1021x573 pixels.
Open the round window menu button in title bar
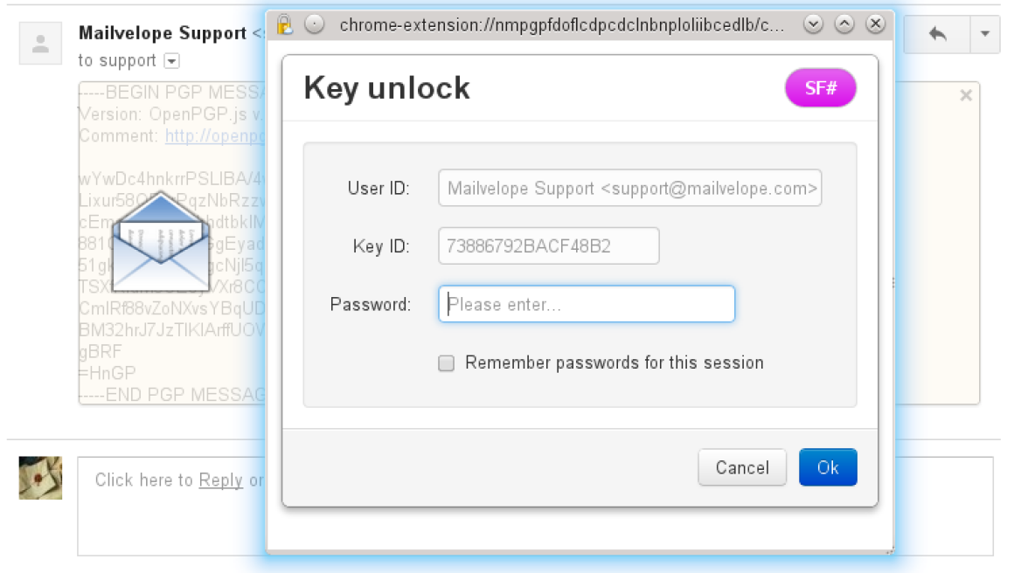(315, 24)
